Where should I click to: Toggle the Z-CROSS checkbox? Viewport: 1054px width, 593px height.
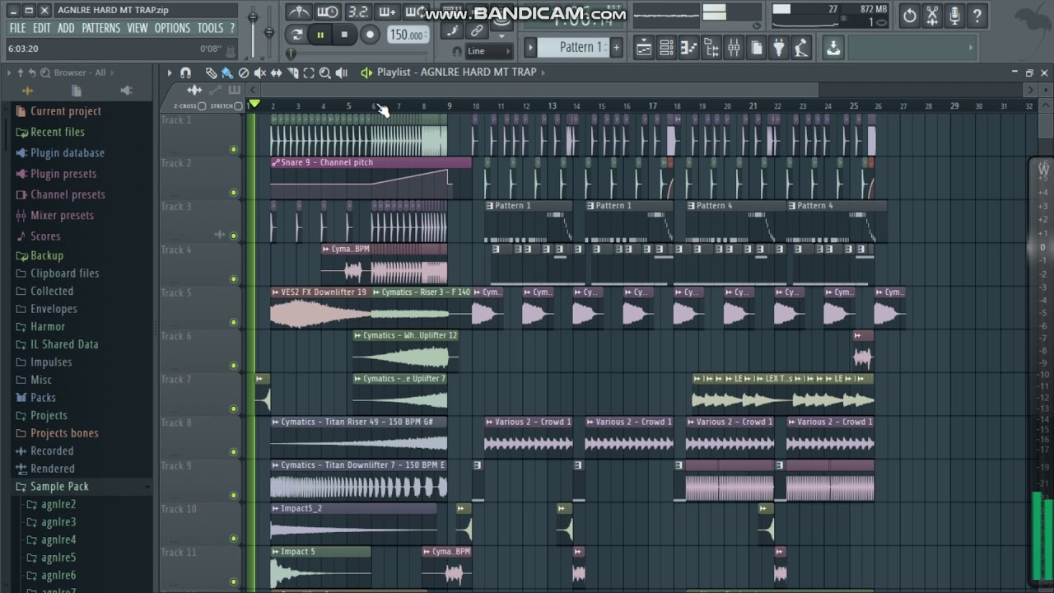tap(202, 106)
